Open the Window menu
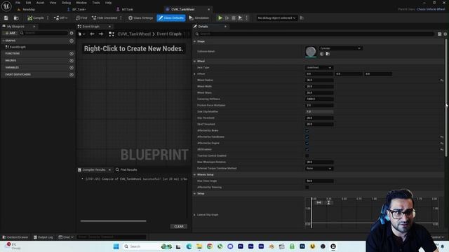Screen dimensions: 449x252 (x=81, y=3)
